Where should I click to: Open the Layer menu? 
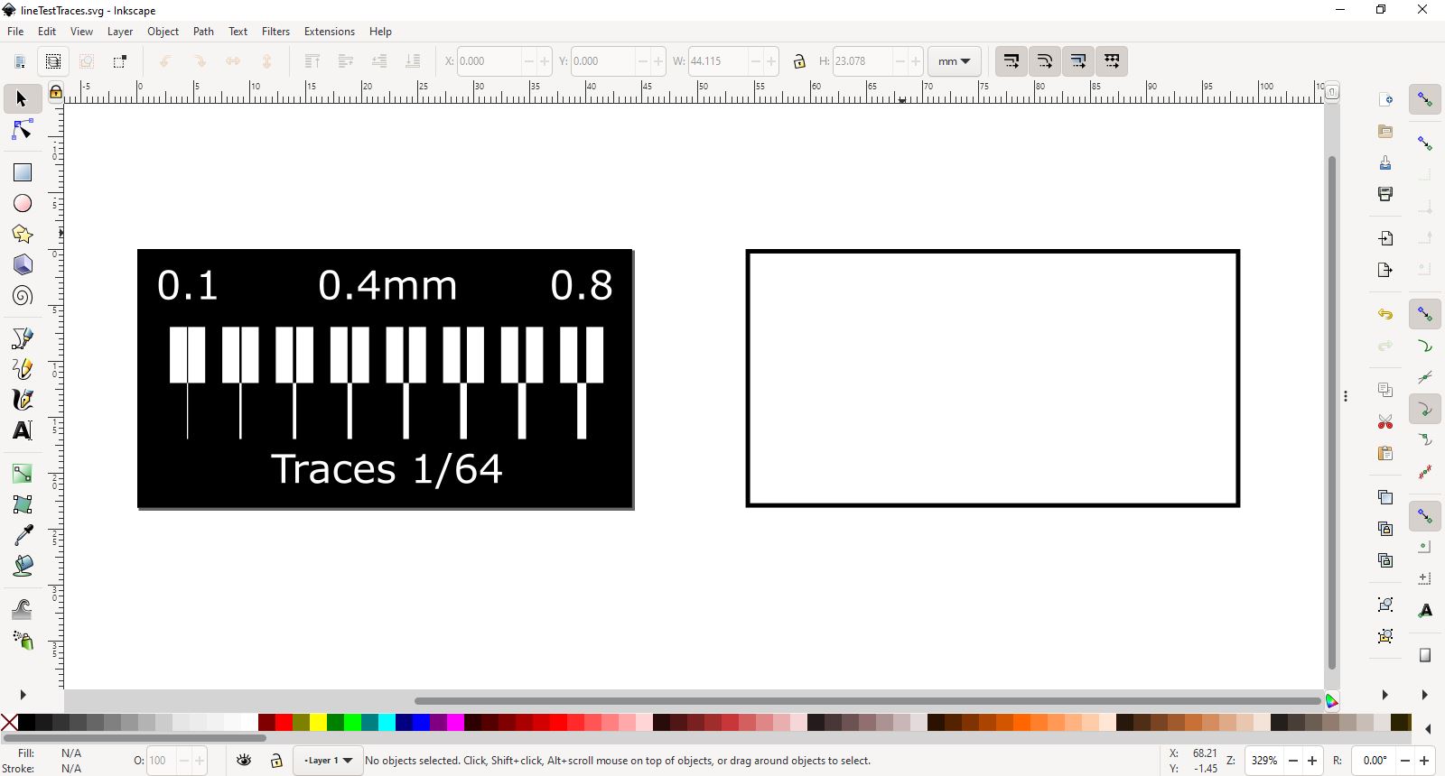coord(120,32)
